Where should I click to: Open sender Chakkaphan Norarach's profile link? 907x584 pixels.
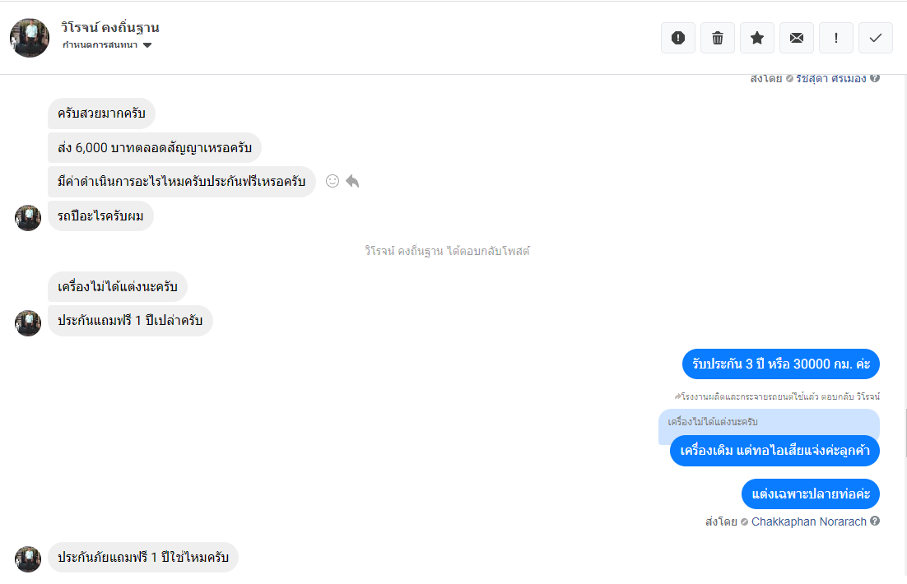tap(808, 521)
